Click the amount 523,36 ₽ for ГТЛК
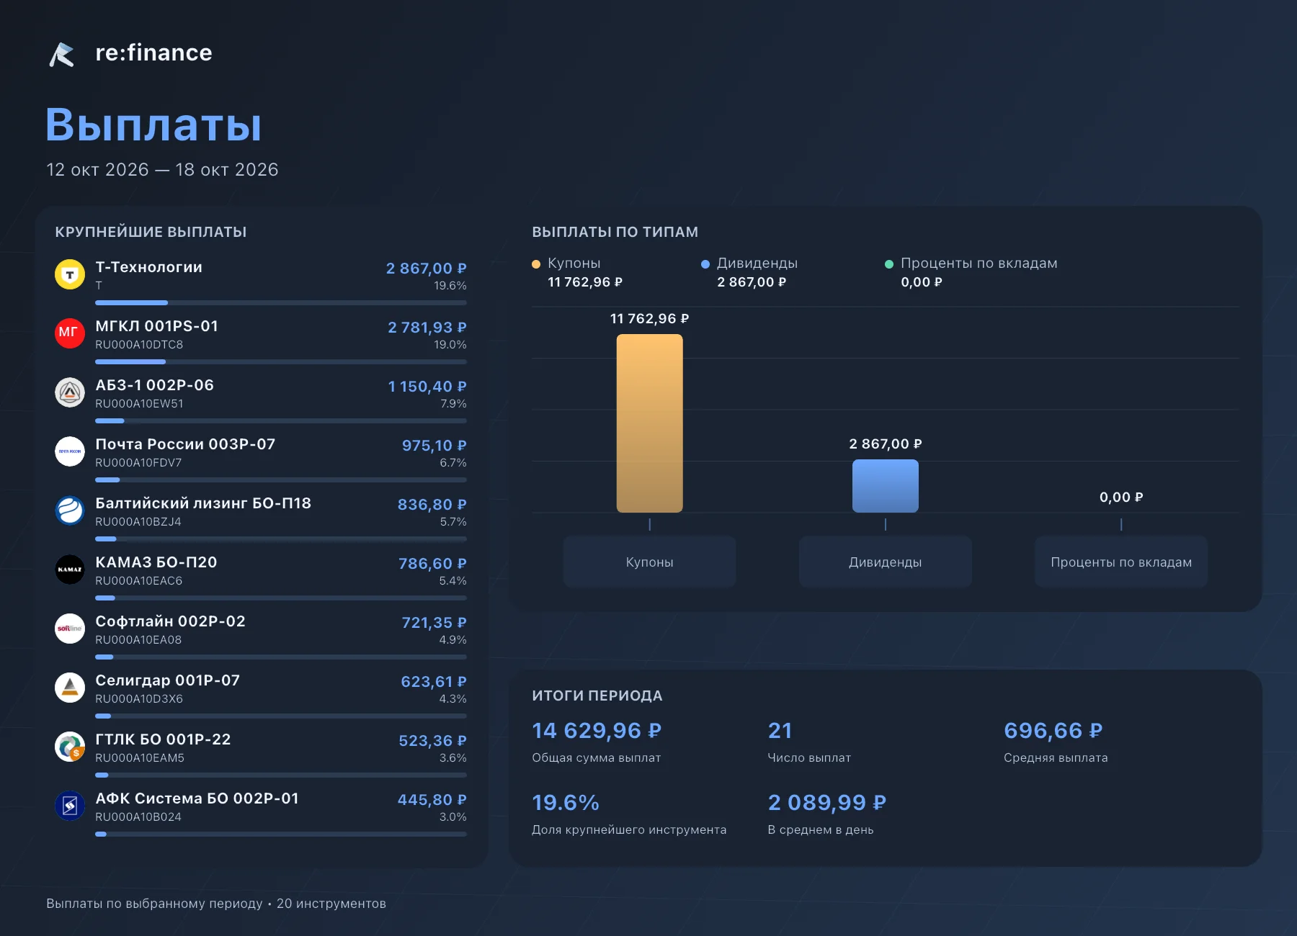The width and height of the screenshot is (1297, 936). coord(432,741)
